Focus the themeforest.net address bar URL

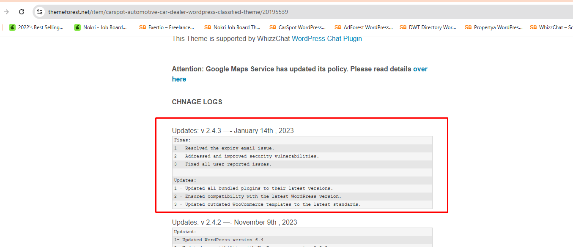tap(168, 12)
